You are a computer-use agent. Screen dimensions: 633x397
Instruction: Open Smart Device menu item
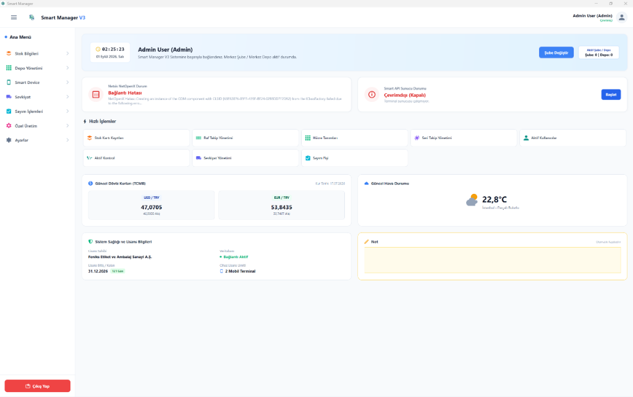tap(38, 82)
